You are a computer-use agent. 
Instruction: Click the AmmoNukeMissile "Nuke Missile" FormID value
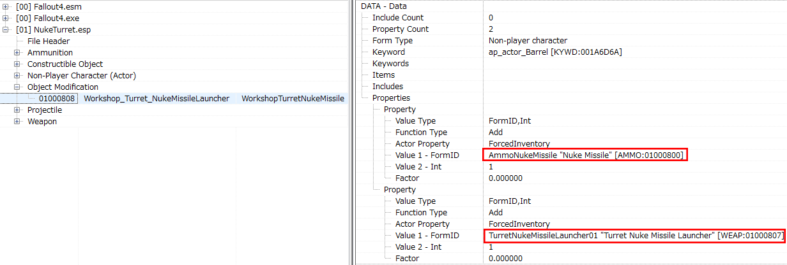click(586, 155)
